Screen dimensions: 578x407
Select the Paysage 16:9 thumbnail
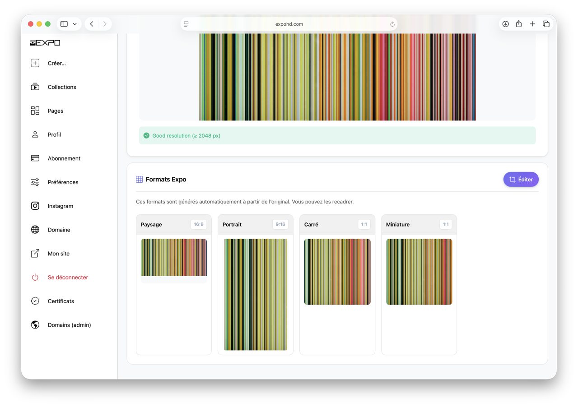pos(174,257)
